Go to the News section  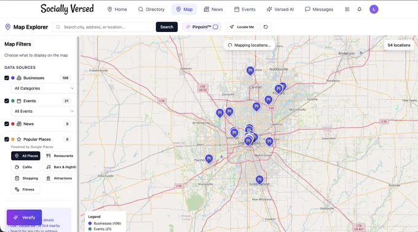pyautogui.click(x=213, y=9)
